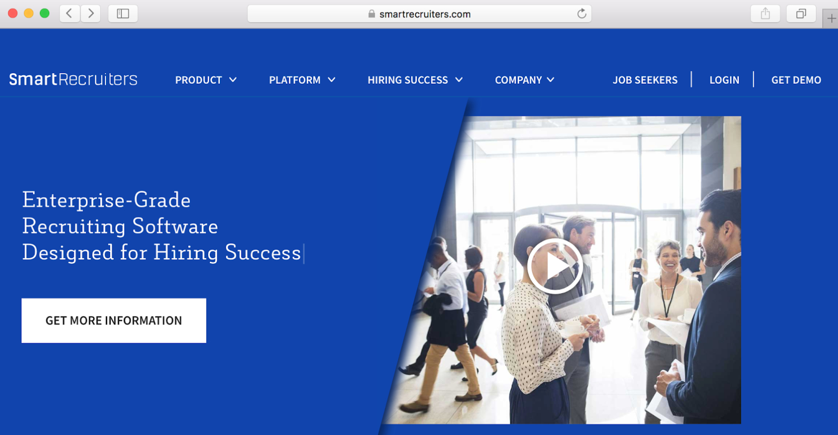Open the COMPANY menu

point(524,80)
